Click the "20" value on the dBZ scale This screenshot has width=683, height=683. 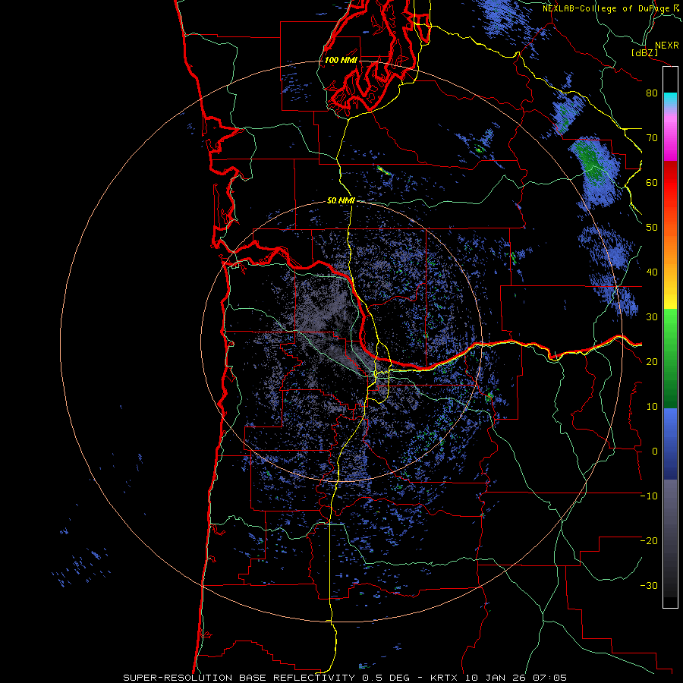[x=652, y=362]
